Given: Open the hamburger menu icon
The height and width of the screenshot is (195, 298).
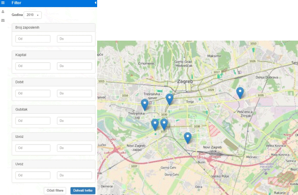Looking at the screenshot, I should pos(3,3).
